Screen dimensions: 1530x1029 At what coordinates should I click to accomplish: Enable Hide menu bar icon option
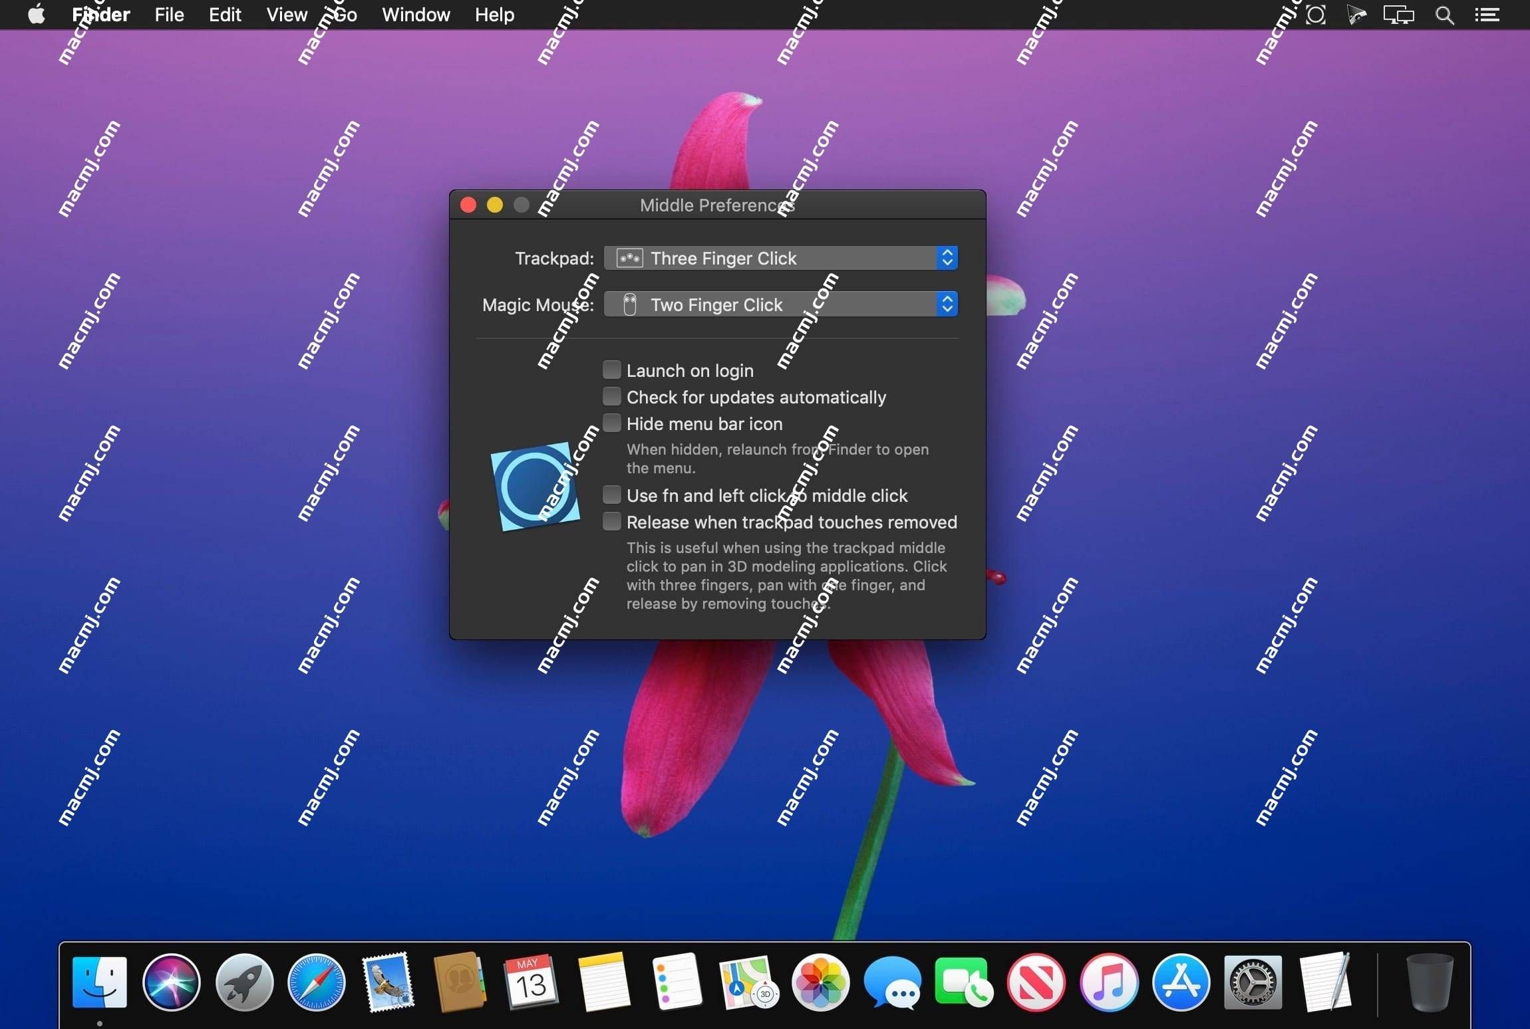[611, 423]
